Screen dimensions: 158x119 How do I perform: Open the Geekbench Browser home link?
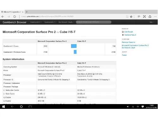[x=15, y=22]
